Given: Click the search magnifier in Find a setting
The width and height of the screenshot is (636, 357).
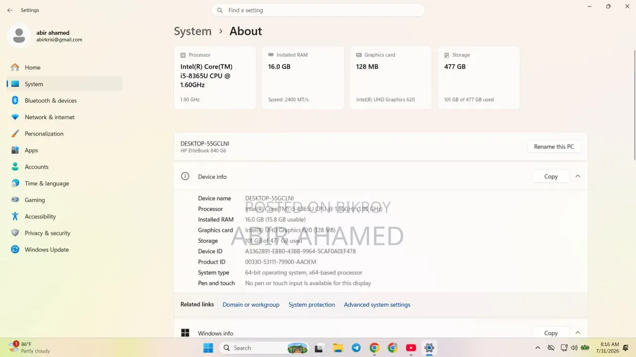Looking at the screenshot, I should (220, 10).
